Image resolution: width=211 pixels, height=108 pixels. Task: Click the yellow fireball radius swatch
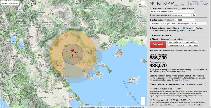tap(151, 88)
